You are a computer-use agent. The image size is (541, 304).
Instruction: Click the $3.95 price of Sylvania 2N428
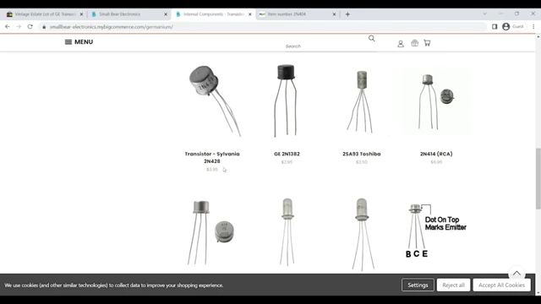point(212,169)
